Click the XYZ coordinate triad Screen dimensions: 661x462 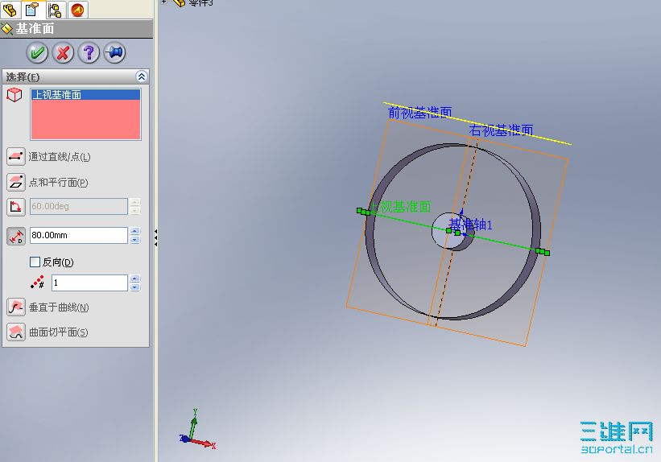196,431
